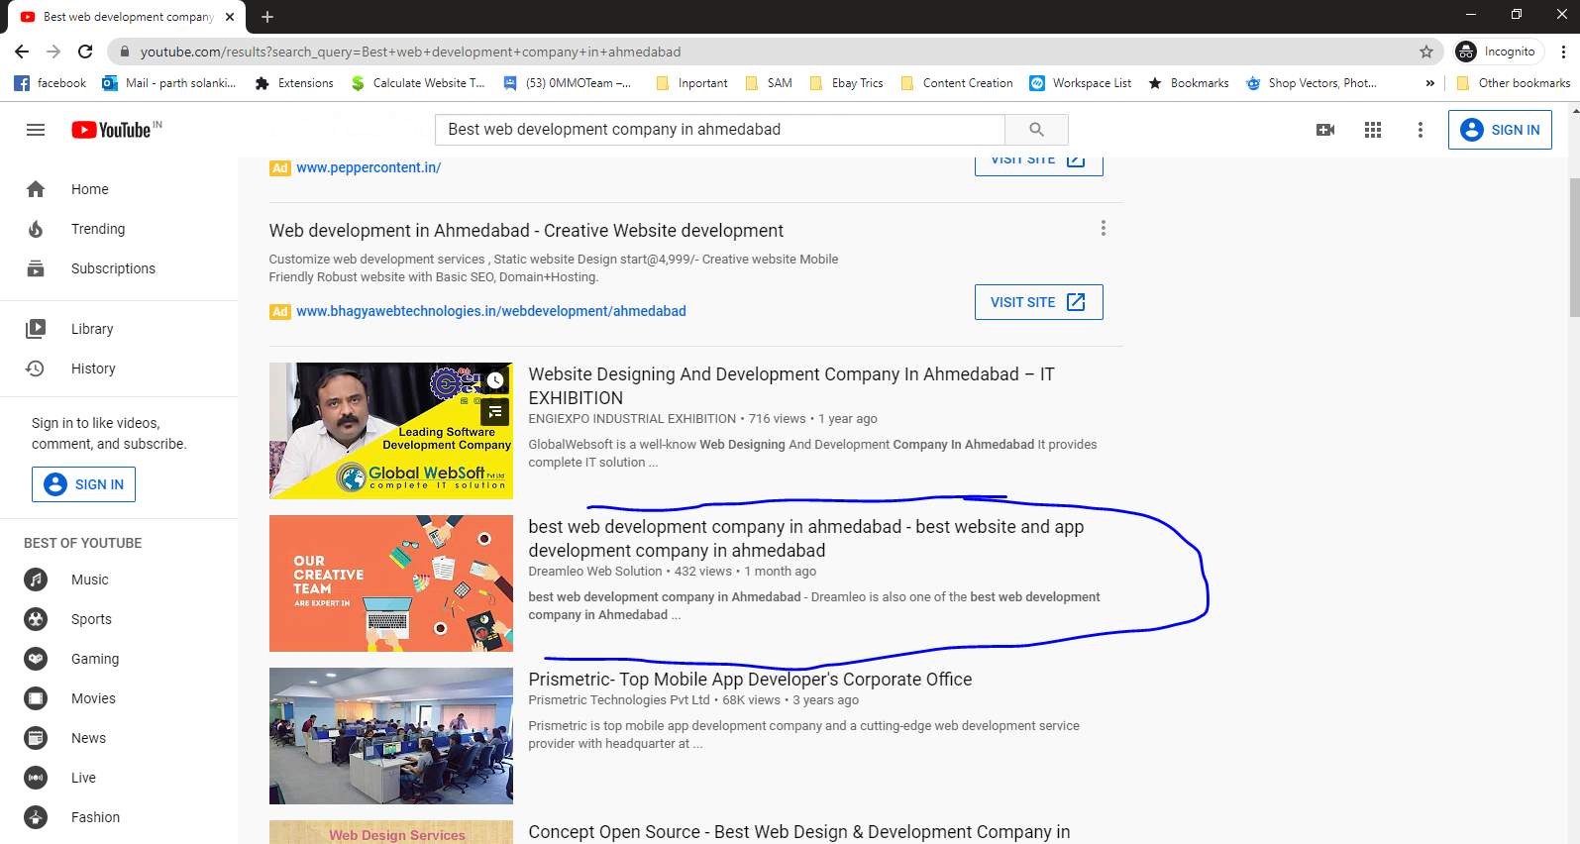The width and height of the screenshot is (1580, 844).
Task: Open Subscriptions in the sidebar
Action: 113,268
